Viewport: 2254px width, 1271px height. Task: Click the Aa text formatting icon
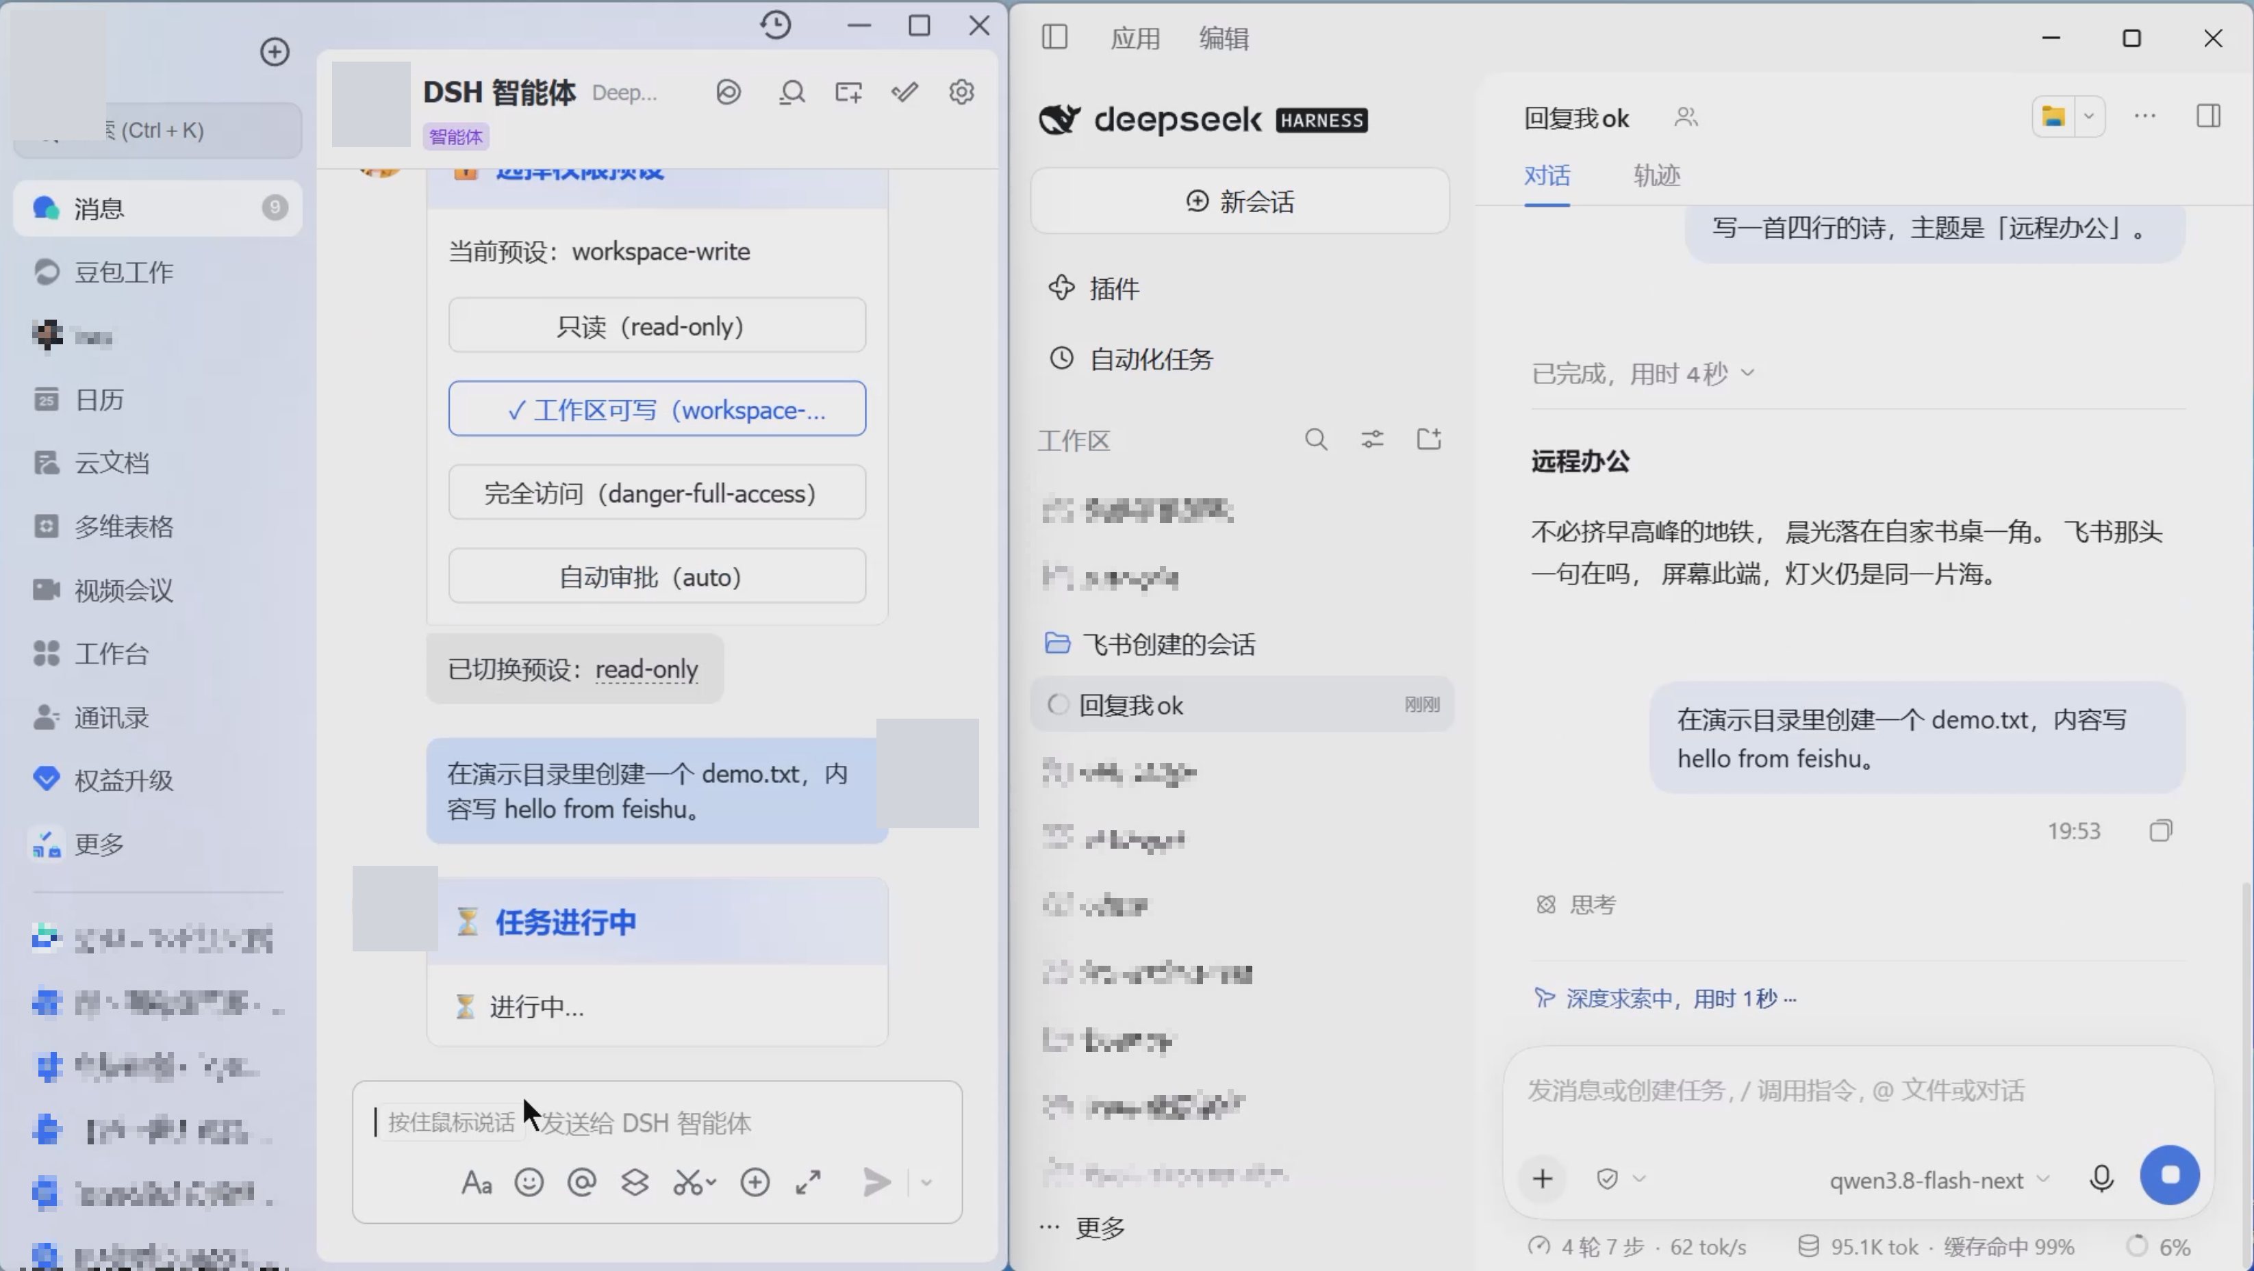point(476,1183)
